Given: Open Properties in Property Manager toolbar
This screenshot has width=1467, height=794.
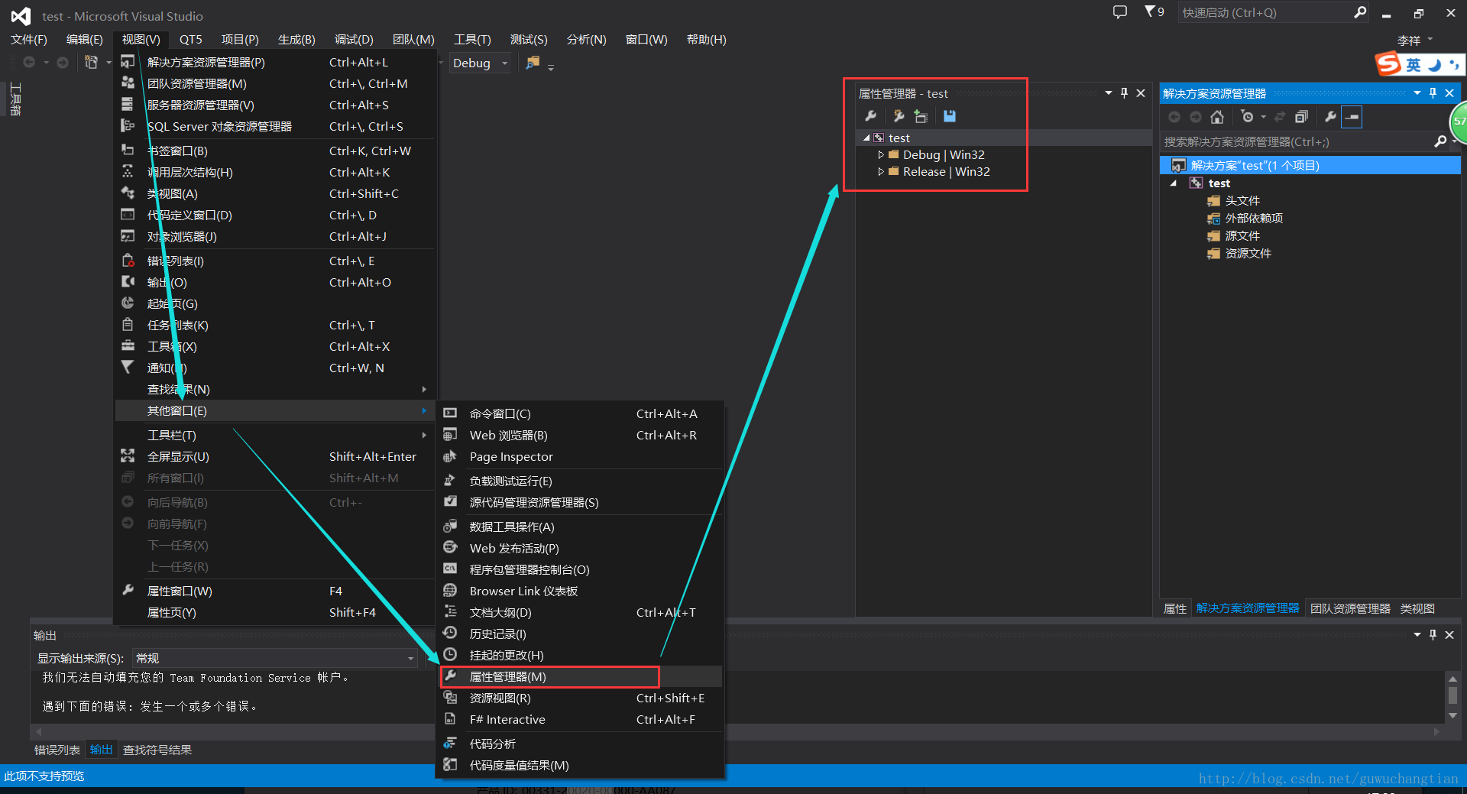Looking at the screenshot, I should [870, 116].
